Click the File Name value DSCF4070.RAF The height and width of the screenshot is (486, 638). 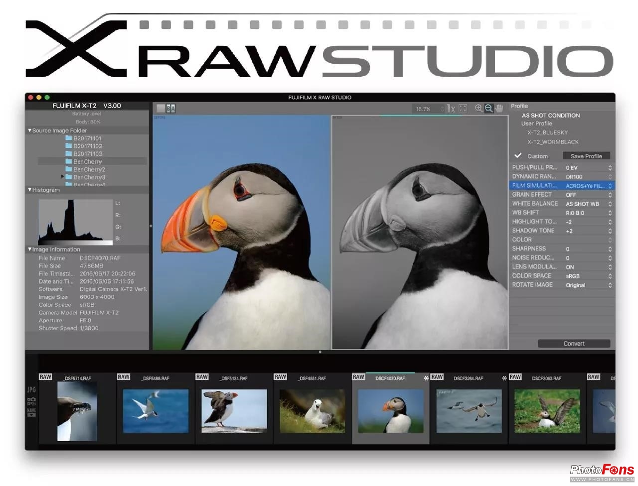point(100,258)
